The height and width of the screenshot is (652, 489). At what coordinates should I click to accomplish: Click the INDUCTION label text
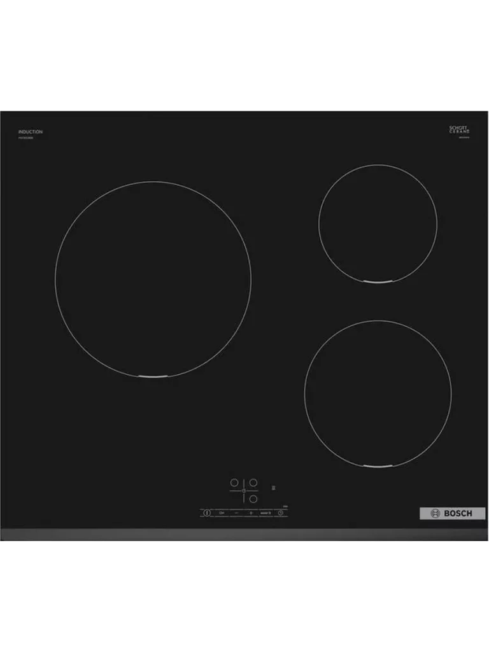tap(31, 132)
